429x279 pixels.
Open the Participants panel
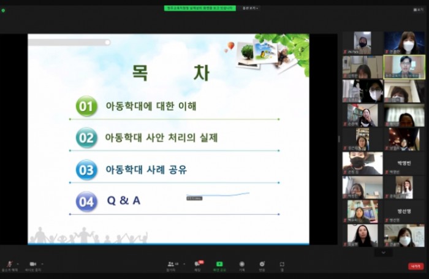[x=171, y=264]
